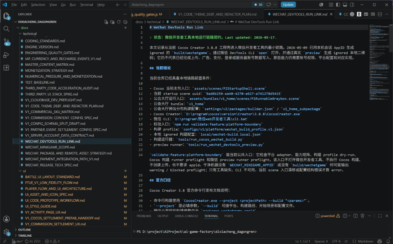Toggle the bottom panel visibility
The width and height of the screenshot is (393, 244).
[345, 5]
